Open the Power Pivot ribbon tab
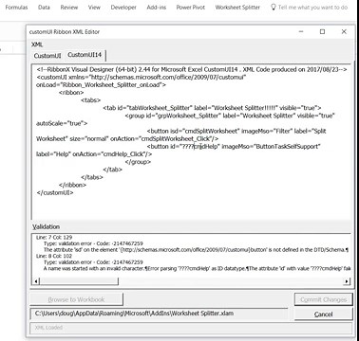 point(191,7)
